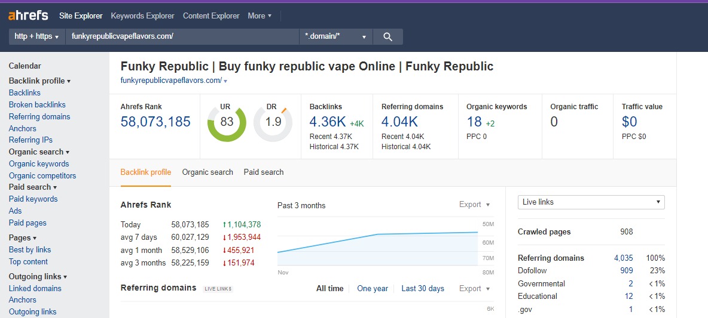Open the More menu in top navigation
The height and width of the screenshot is (318, 708).
click(260, 16)
